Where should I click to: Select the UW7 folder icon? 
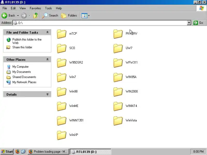118,48
